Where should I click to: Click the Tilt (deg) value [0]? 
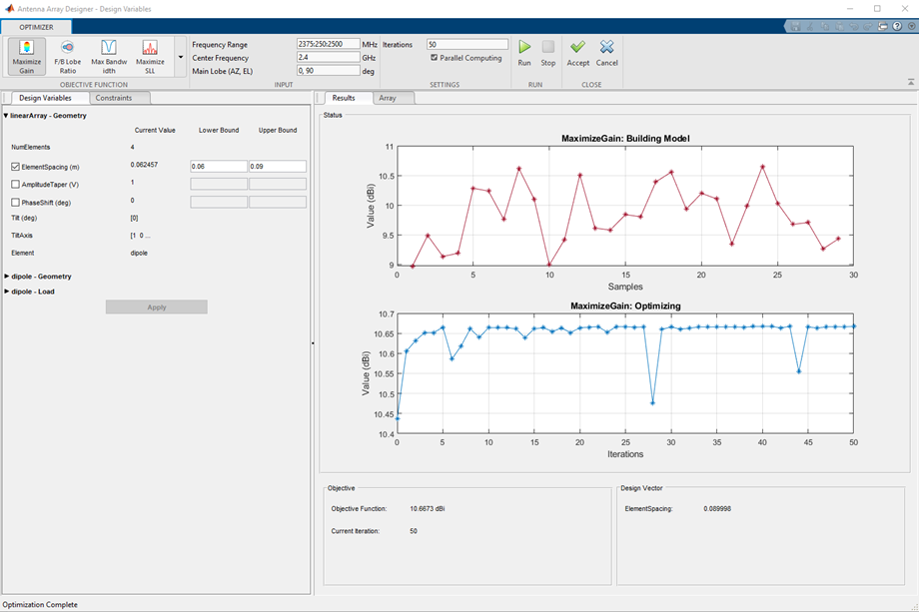pyautogui.click(x=134, y=218)
